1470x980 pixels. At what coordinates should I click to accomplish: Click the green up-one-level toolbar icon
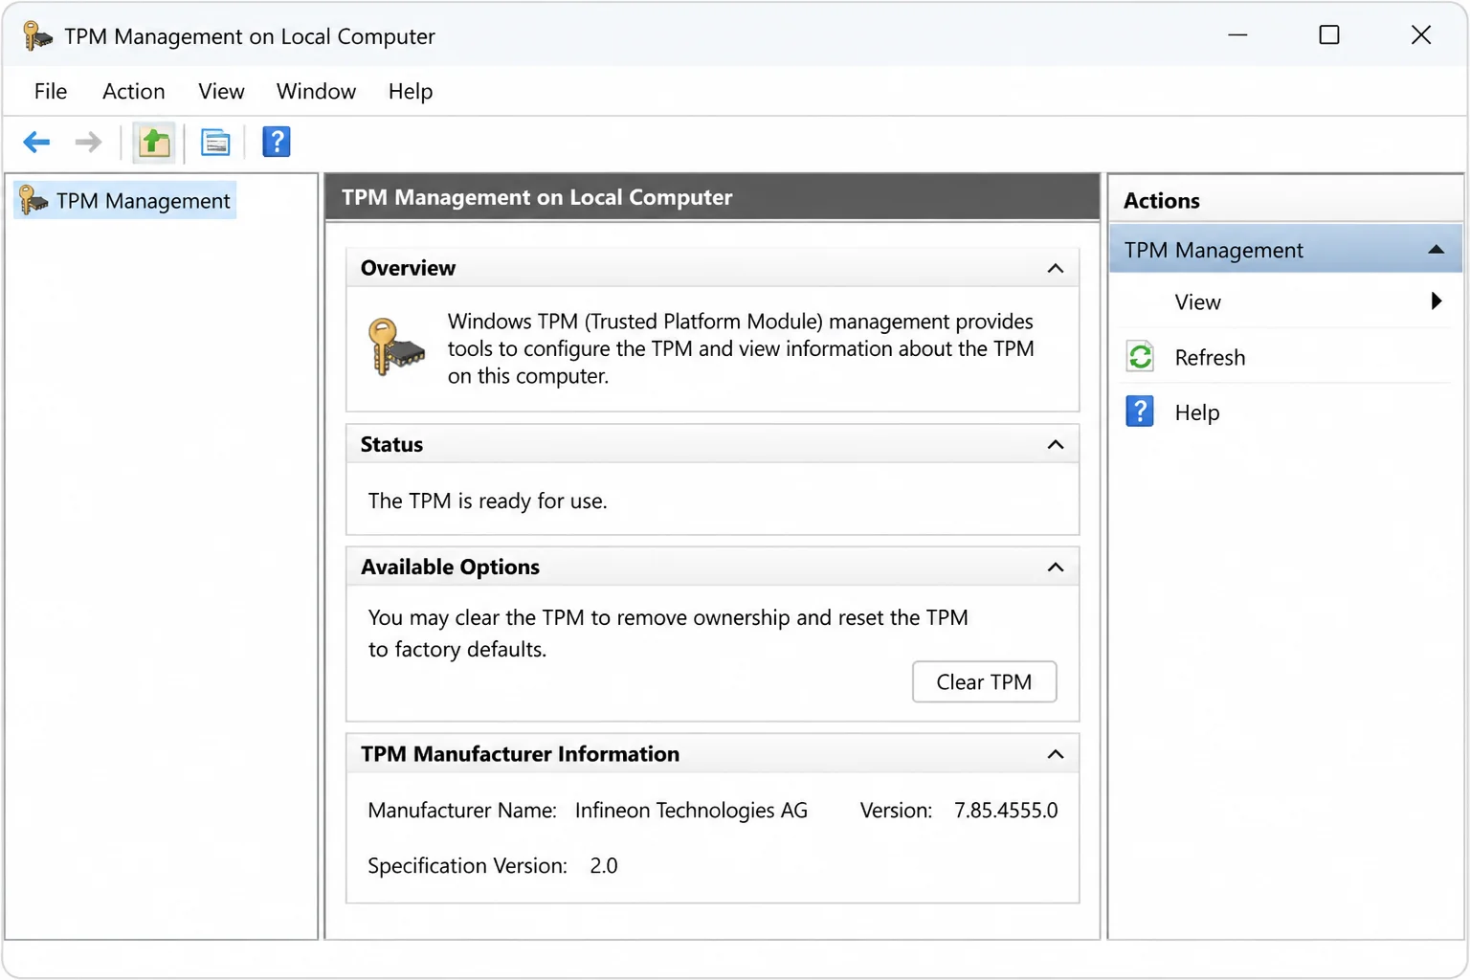coord(154,143)
